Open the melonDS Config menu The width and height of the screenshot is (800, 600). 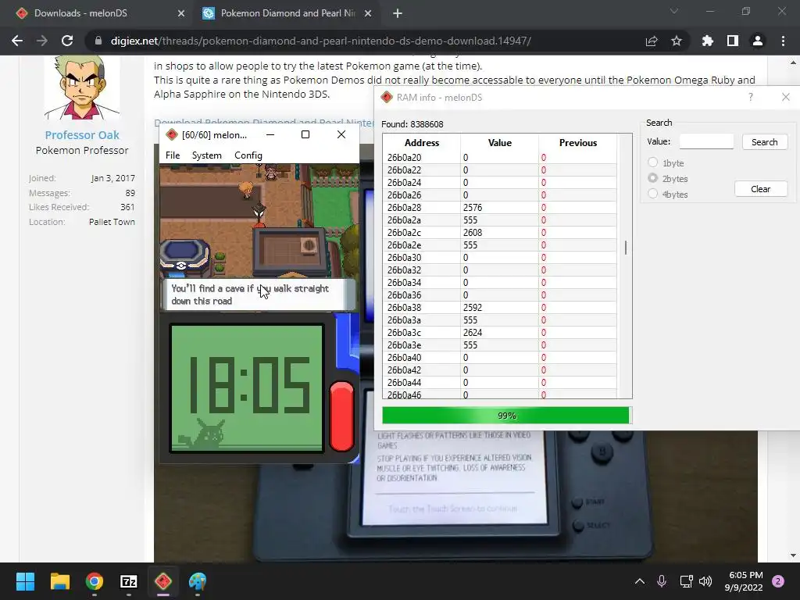click(248, 155)
